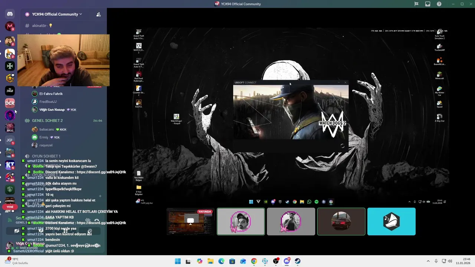The height and width of the screenshot is (267, 475).
Task: Open the 3NGØ server icon
Action: coord(10,90)
